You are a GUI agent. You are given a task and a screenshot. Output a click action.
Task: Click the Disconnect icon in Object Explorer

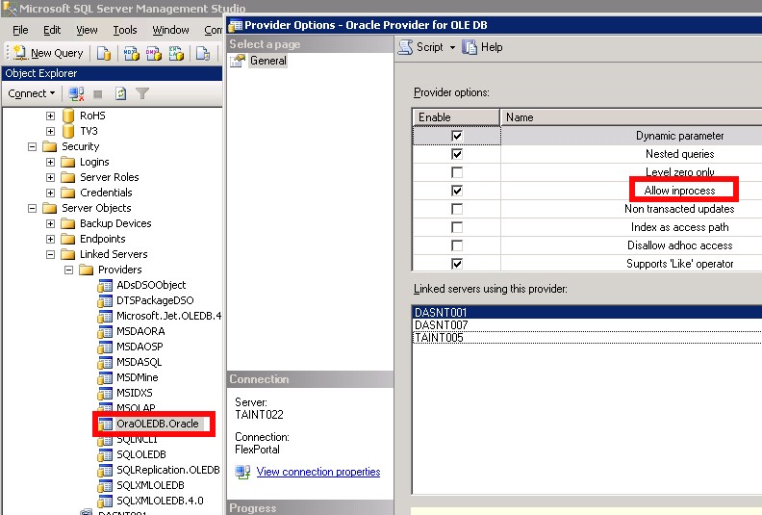pyautogui.click(x=76, y=93)
